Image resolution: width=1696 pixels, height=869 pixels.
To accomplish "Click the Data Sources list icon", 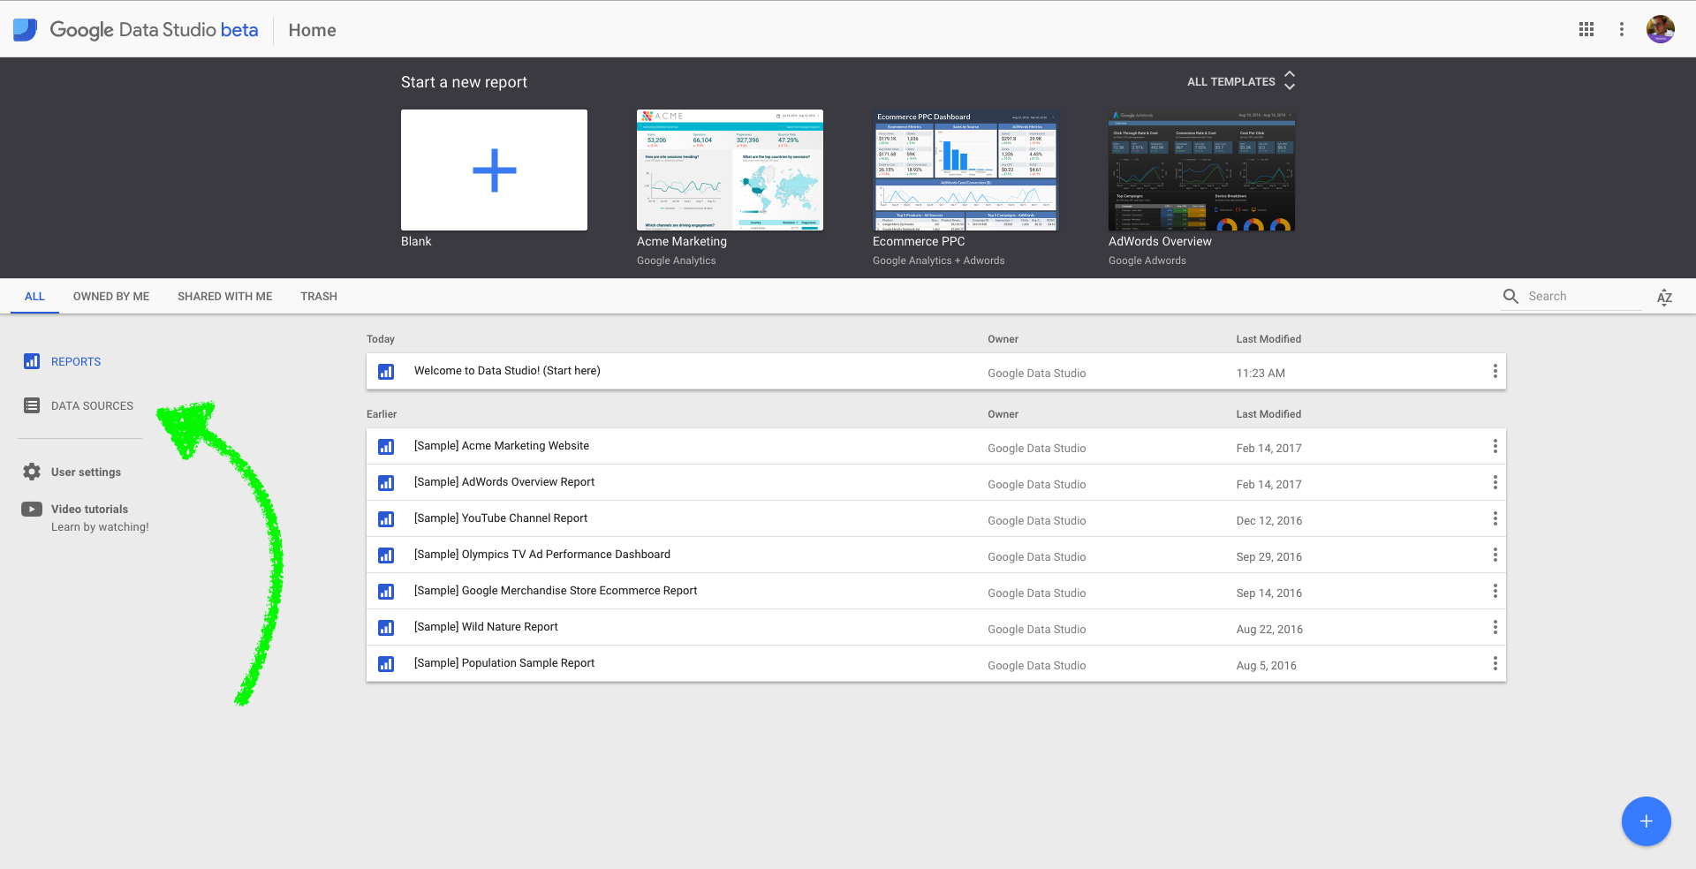I will click(32, 405).
